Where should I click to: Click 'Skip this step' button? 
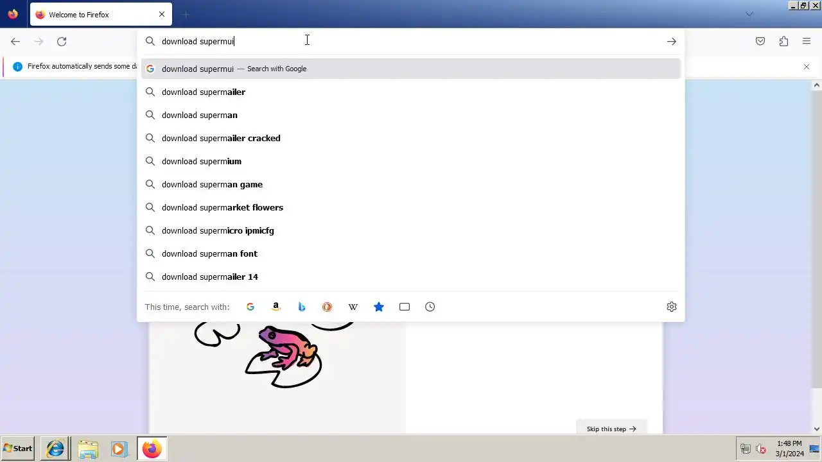pyautogui.click(x=611, y=429)
